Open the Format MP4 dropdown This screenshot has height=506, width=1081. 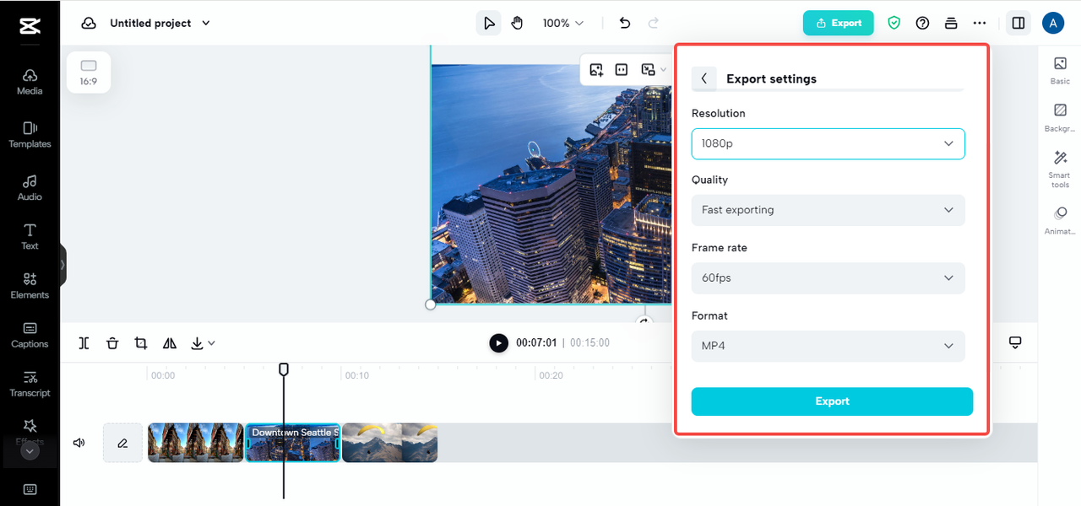(828, 346)
